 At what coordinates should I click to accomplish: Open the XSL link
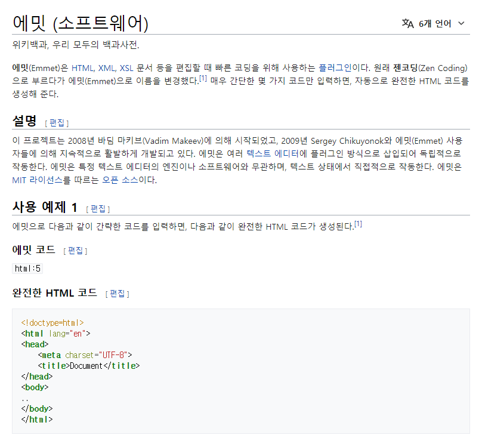126,68
